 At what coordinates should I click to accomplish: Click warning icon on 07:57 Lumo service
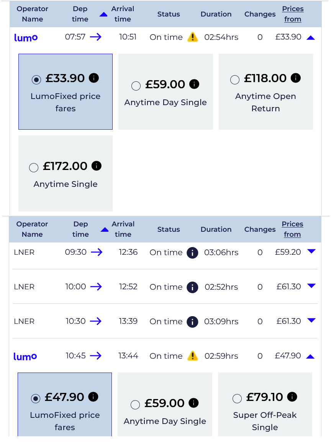pyautogui.click(x=193, y=37)
